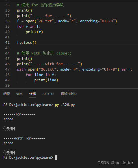Open the 输出 panel tab
The height and width of the screenshot is (168, 138).
tap(20, 94)
